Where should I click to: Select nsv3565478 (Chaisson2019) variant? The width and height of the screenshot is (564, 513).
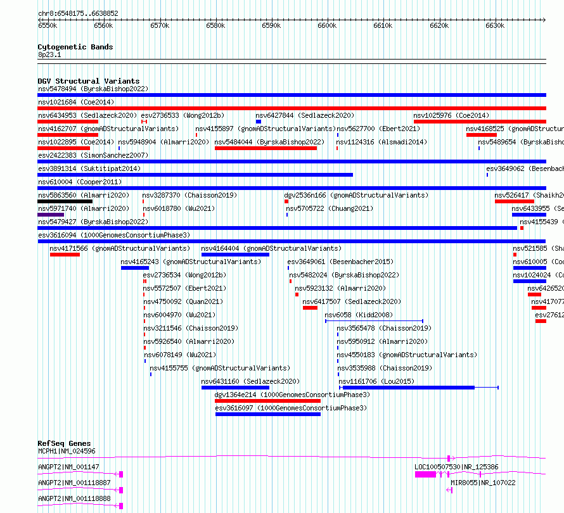coord(384,328)
